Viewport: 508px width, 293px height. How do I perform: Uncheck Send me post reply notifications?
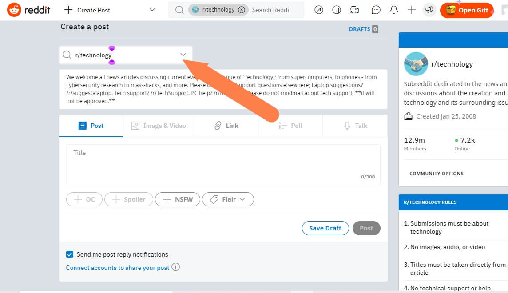70,254
